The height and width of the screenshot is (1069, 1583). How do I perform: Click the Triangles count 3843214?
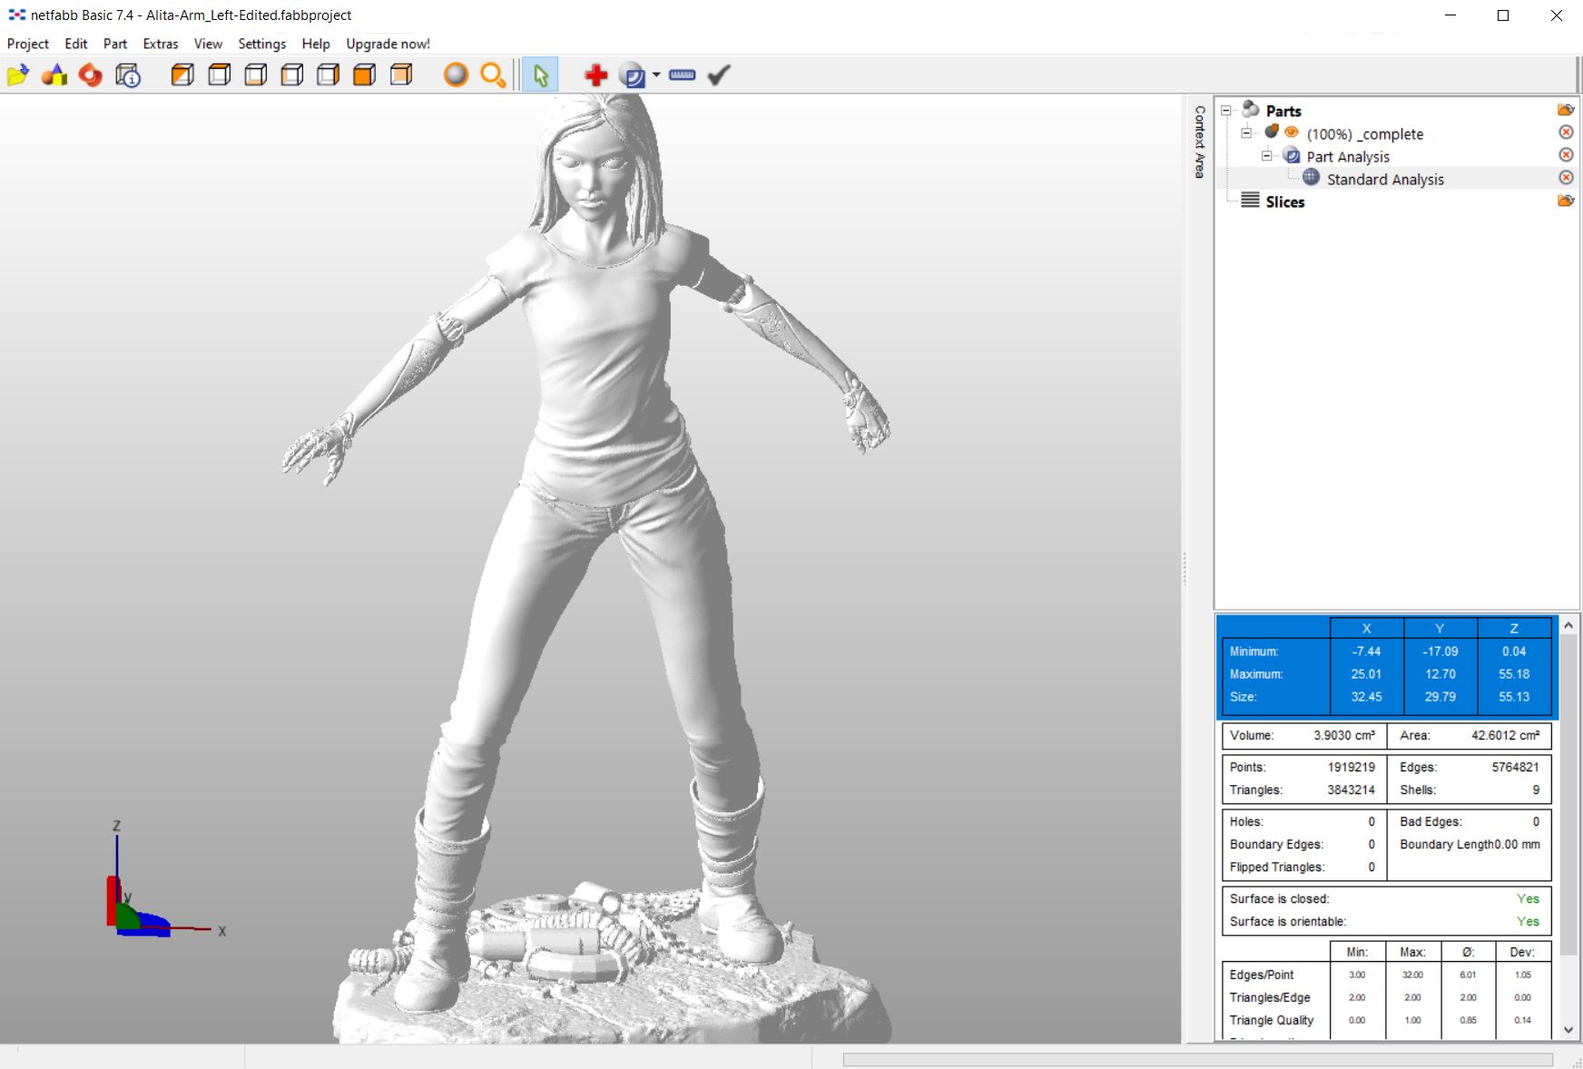1351,790
